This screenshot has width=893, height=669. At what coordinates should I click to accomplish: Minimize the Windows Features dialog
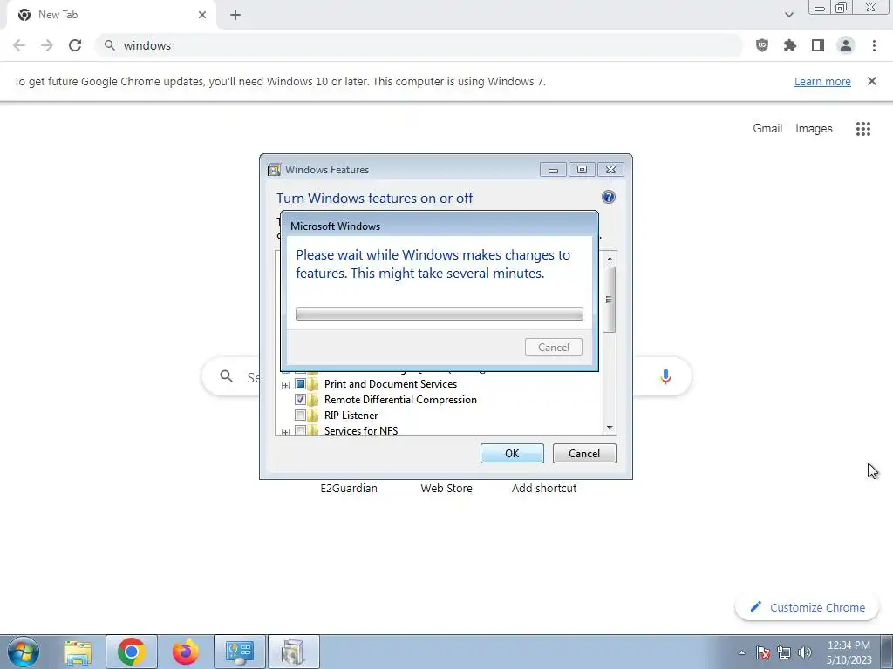553,170
